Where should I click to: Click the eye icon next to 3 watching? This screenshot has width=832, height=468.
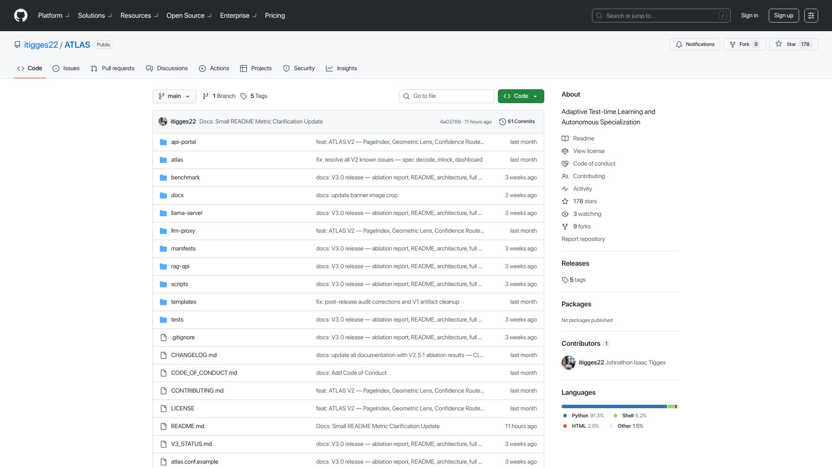click(565, 214)
